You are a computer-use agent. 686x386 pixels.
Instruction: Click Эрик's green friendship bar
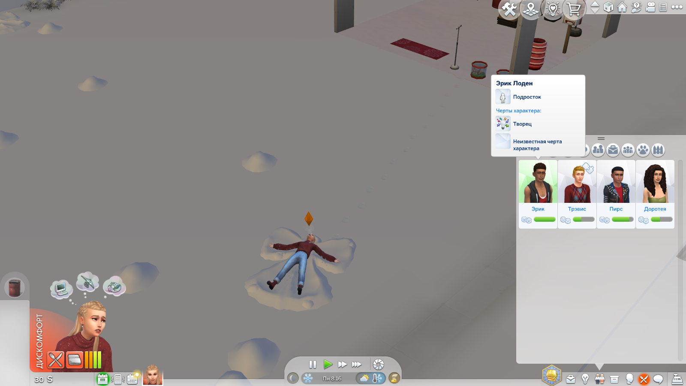pos(545,220)
